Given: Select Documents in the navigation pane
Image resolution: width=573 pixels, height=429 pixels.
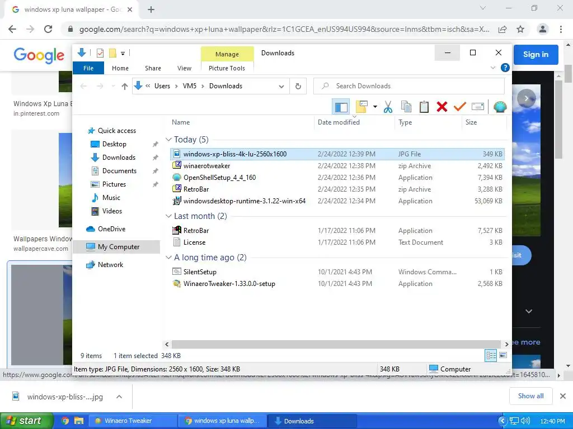Looking at the screenshot, I should point(119,171).
